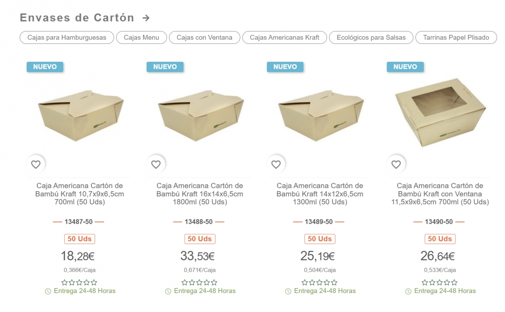Image resolution: width=505 pixels, height=312 pixels.
Task: Toggle wishlist heart for the 1800ml box
Action: [156, 164]
